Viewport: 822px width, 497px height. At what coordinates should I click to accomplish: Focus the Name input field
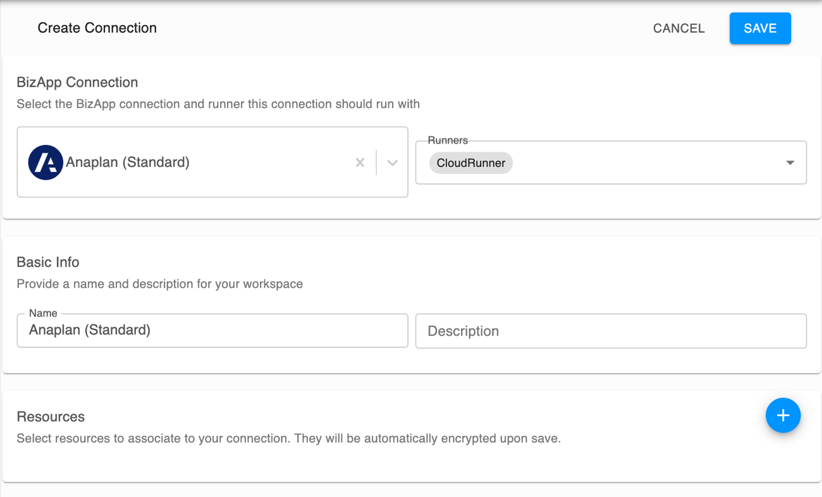coord(212,330)
